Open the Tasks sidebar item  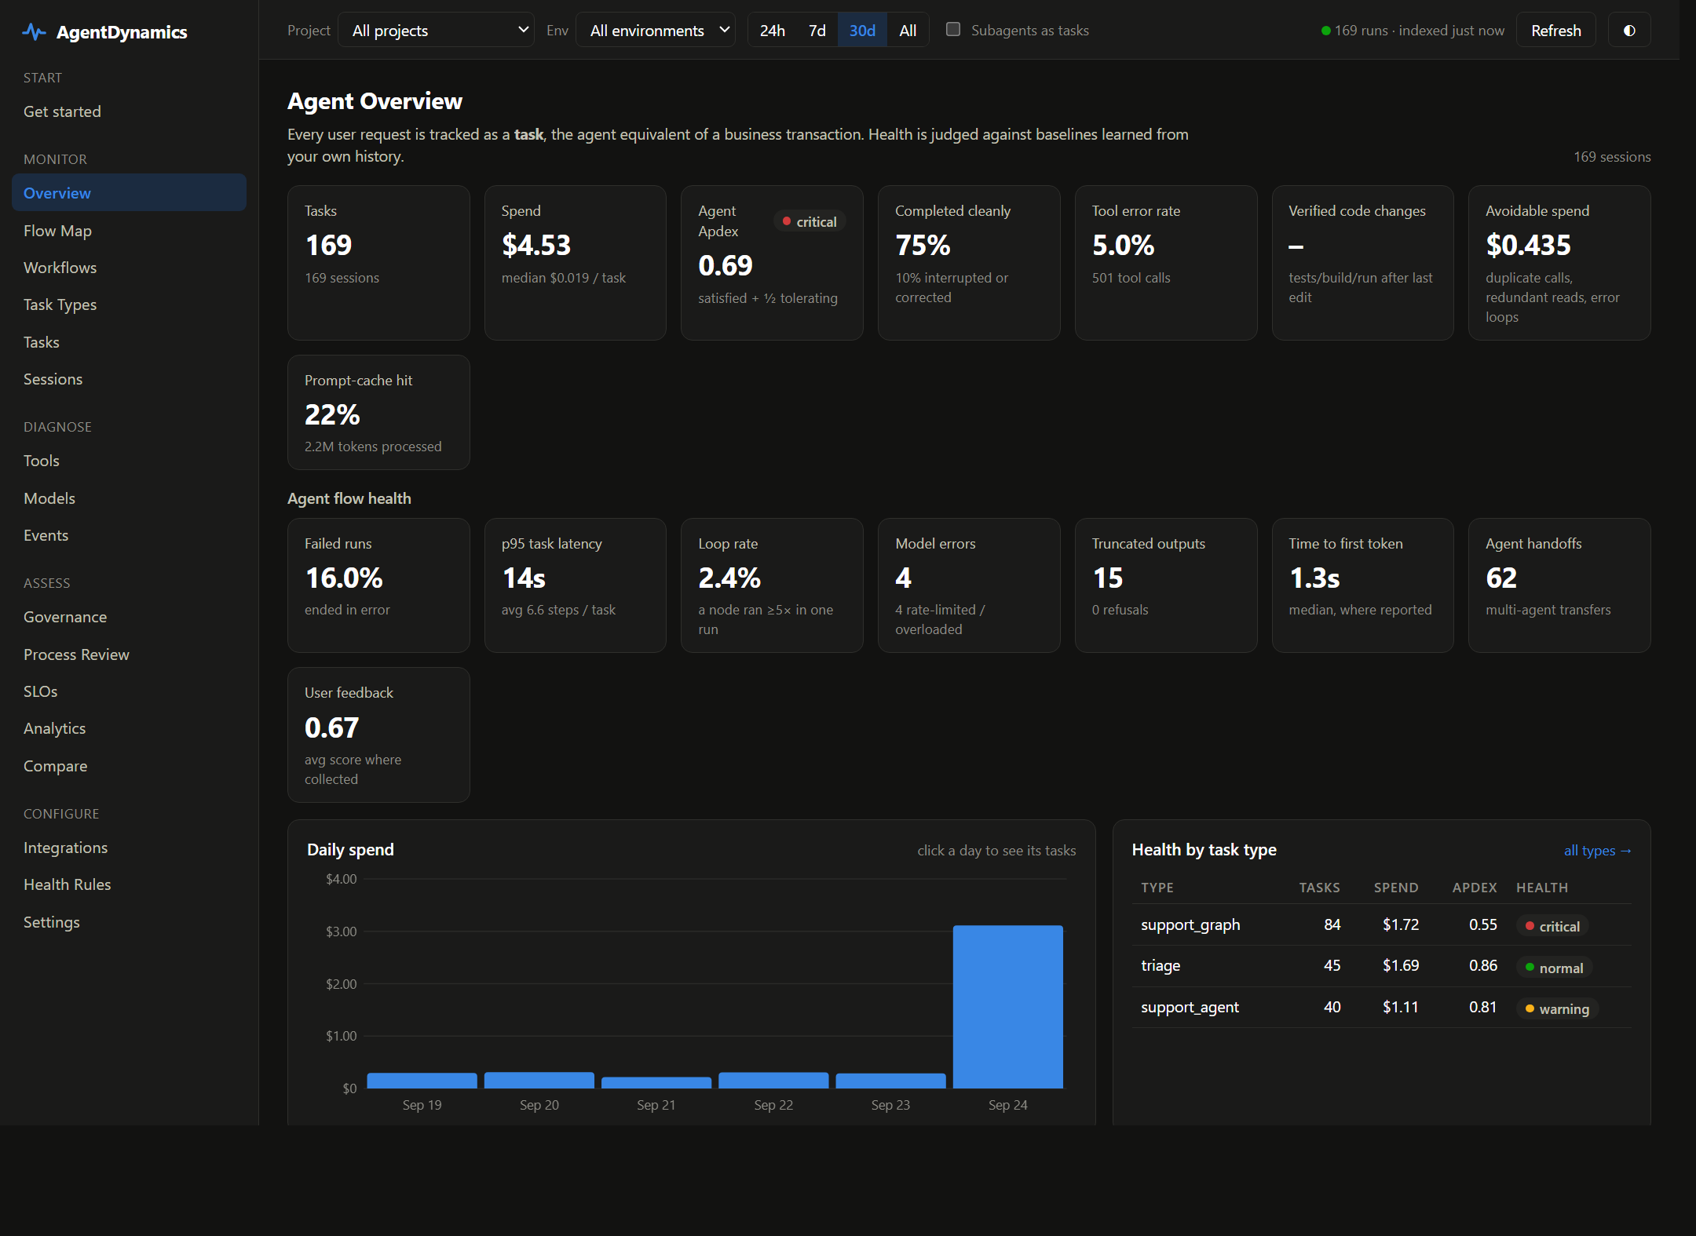coord(130,342)
